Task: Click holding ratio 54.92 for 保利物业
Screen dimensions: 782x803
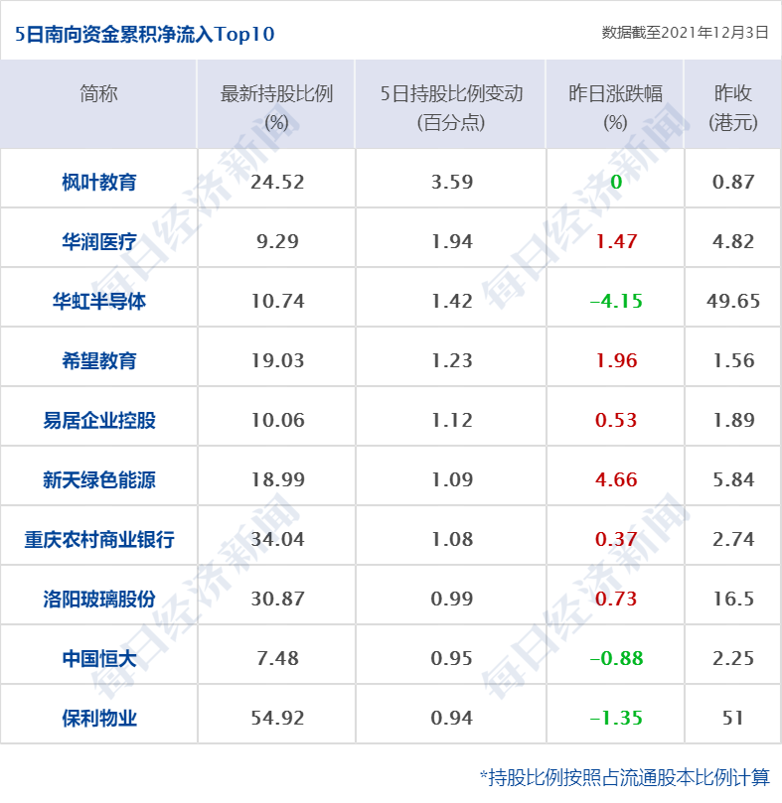Action: click(x=277, y=718)
